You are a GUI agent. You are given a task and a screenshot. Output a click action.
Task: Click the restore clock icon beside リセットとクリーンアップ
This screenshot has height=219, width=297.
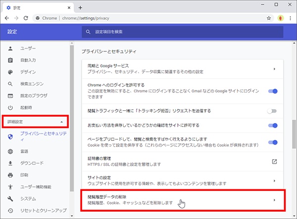10,211
